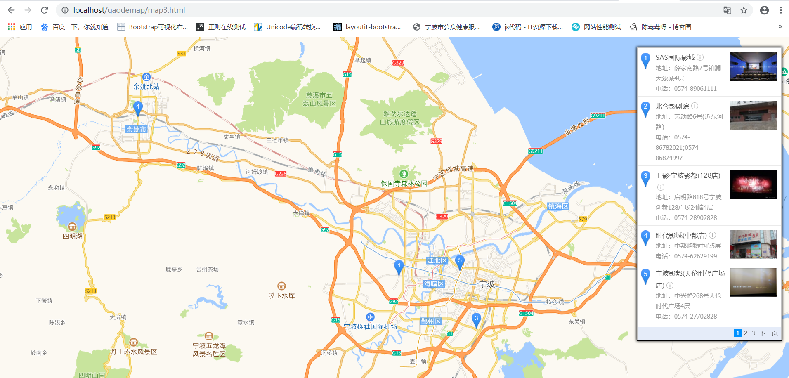This screenshot has height=378, width=789.
Task: Click the SAS国际影城 thumbnail photo
Action: (x=754, y=66)
